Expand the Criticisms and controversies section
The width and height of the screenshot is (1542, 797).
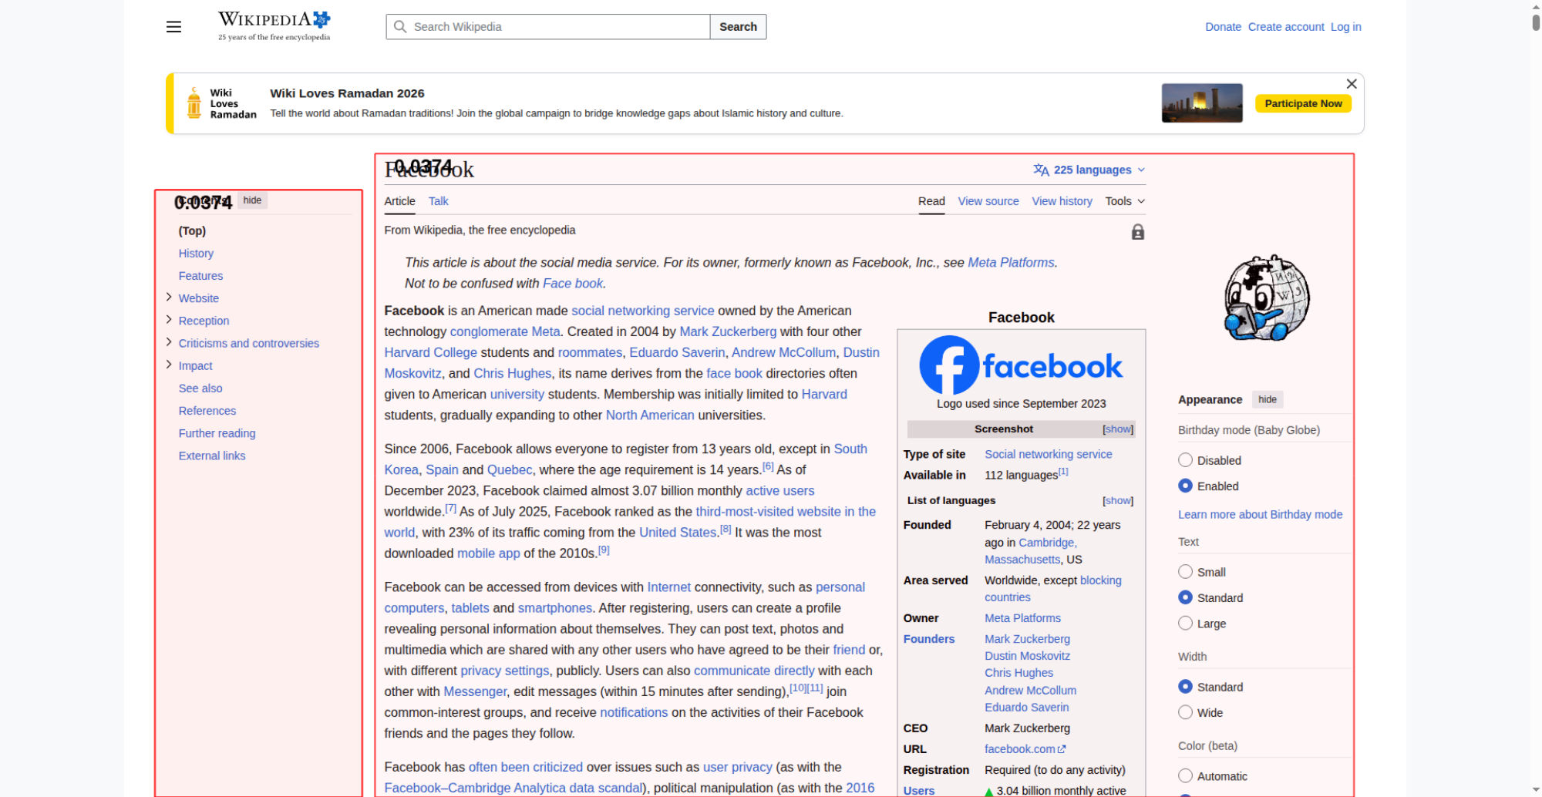pos(169,342)
